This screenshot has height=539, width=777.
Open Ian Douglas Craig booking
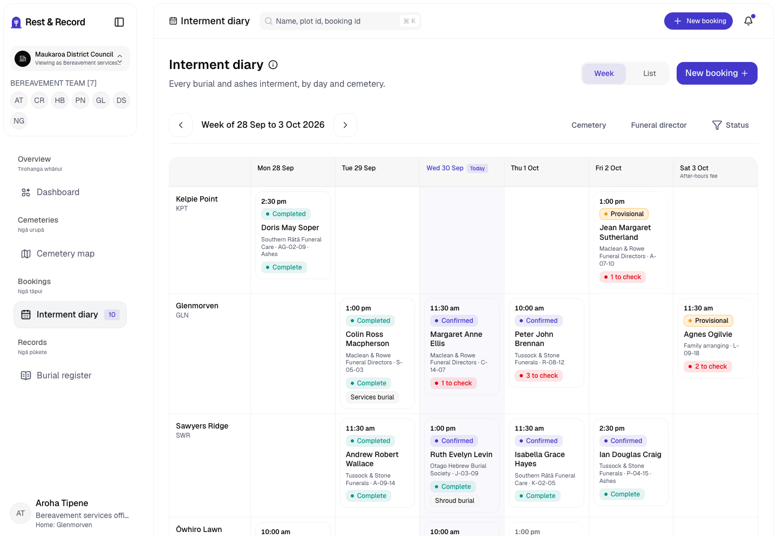[x=631, y=462]
